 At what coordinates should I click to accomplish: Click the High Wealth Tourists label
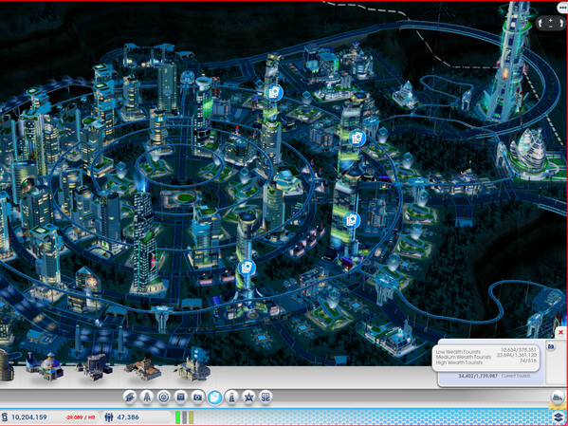tap(459, 362)
